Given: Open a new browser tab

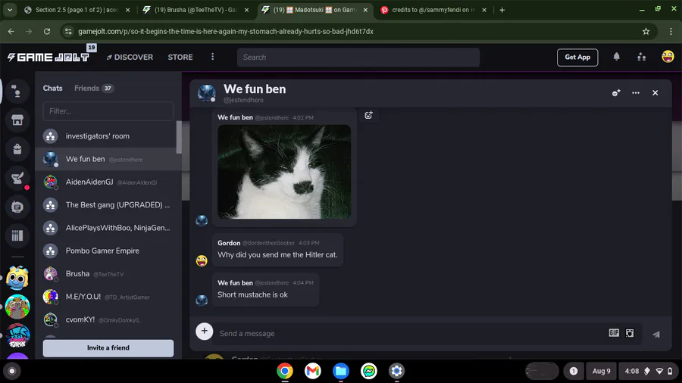Looking at the screenshot, I should pyautogui.click(x=502, y=10).
